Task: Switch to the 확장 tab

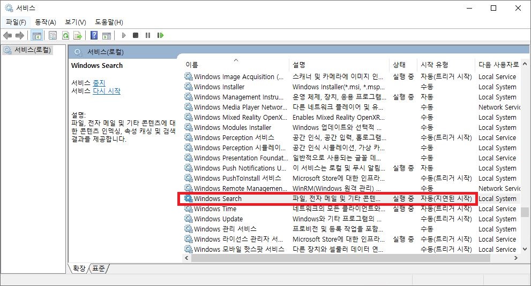Action: point(79,268)
